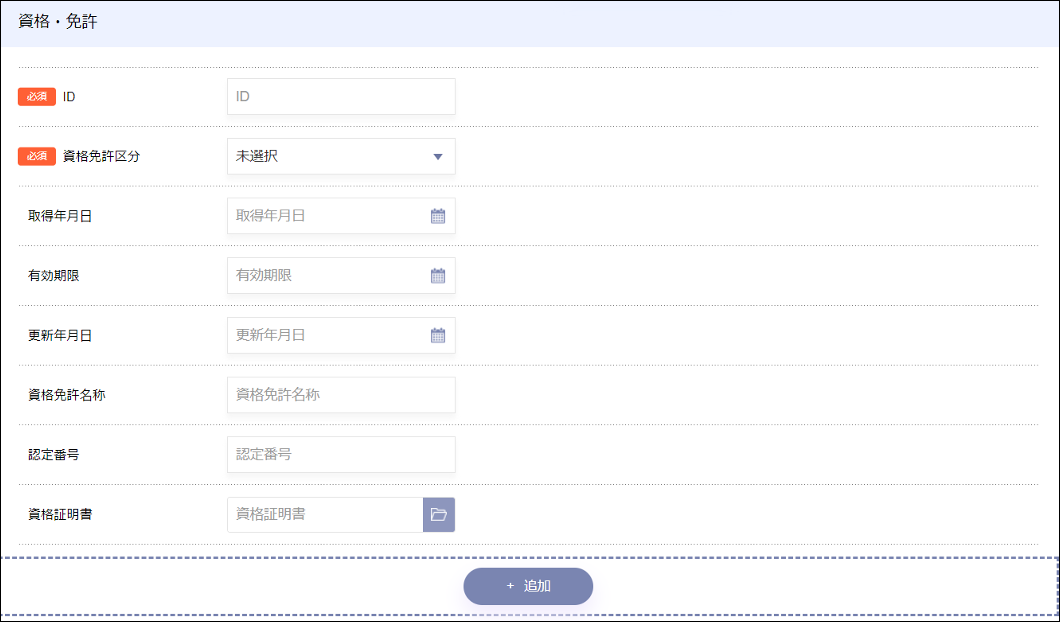
Task: Click the dropdown arrow icon showing 未選択
Action: (438, 157)
